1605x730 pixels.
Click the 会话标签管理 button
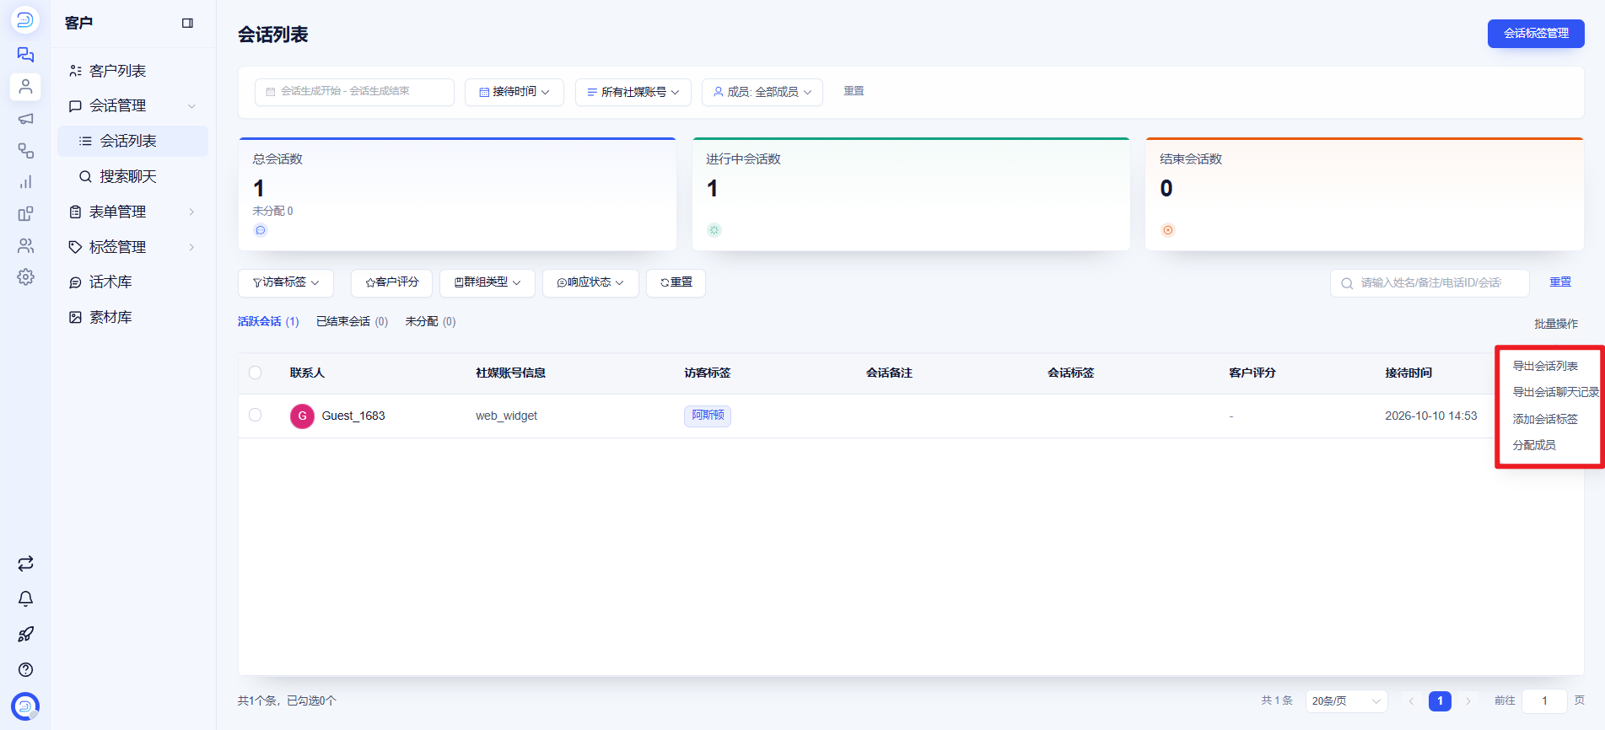tap(1536, 34)
